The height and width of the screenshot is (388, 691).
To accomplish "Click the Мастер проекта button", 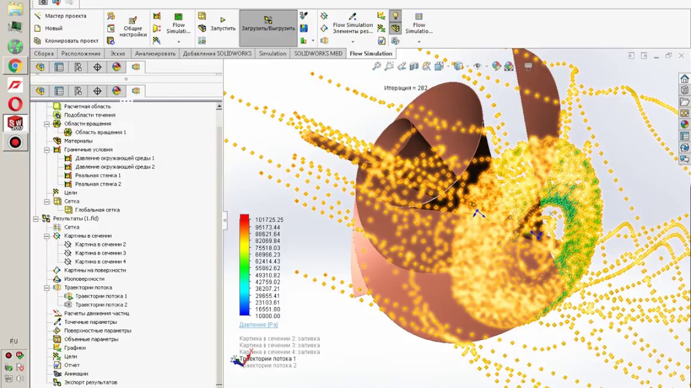I will point(60,16).
